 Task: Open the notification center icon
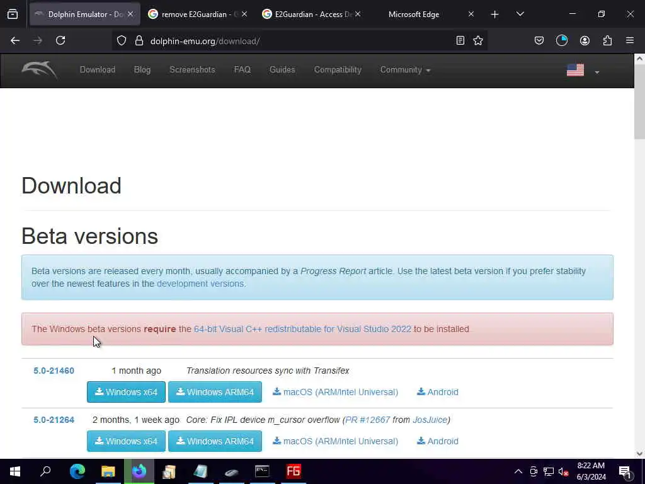click(x=625, y=471)
